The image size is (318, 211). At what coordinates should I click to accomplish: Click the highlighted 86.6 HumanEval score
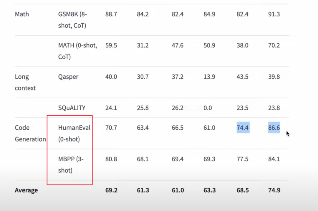[274, 128]
